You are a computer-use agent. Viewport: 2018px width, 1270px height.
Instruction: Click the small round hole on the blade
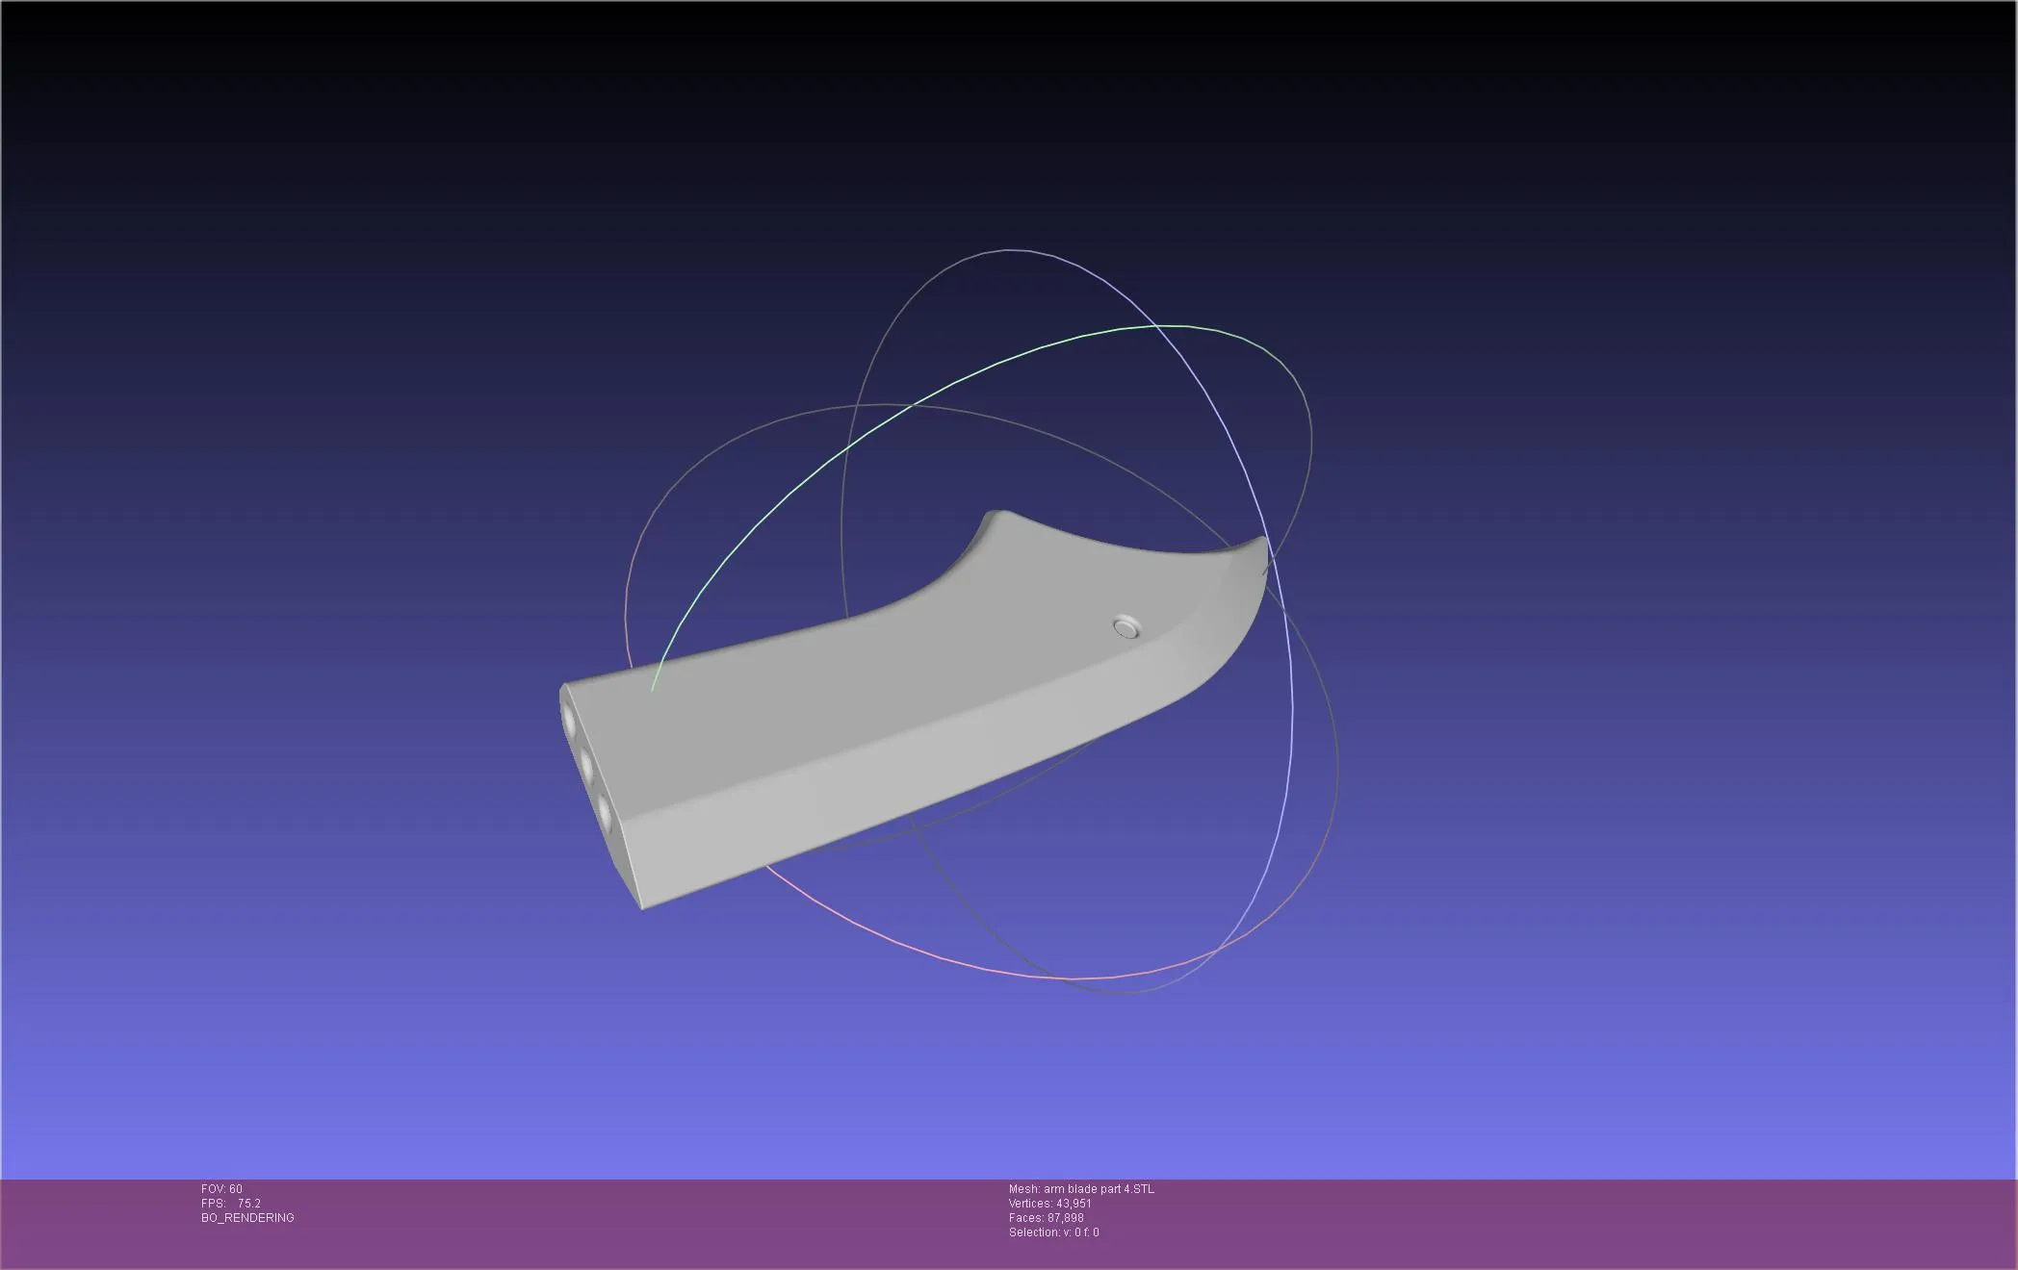tap(1125, 627)
